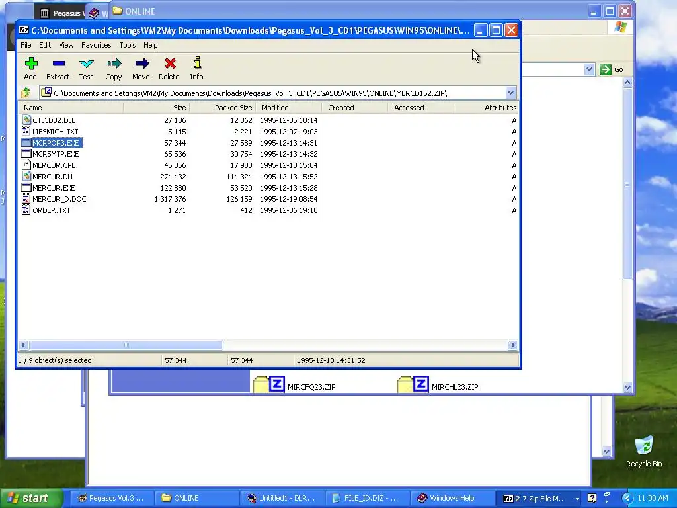
Task: Go up one folder level icon
Action: coord(26,93)
